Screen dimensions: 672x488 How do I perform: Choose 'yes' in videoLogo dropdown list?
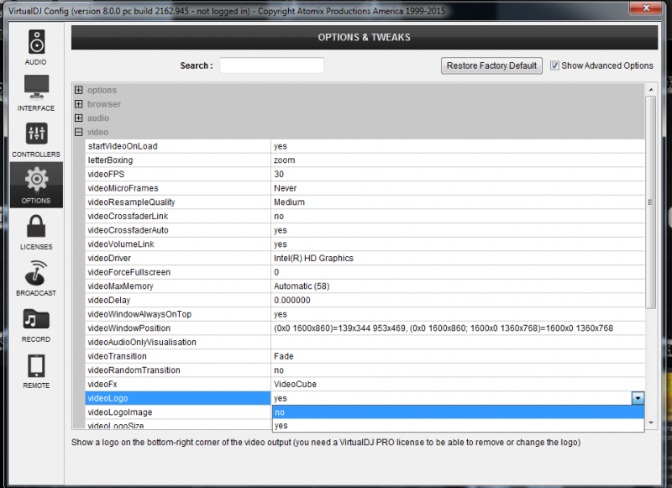[458, 426]
